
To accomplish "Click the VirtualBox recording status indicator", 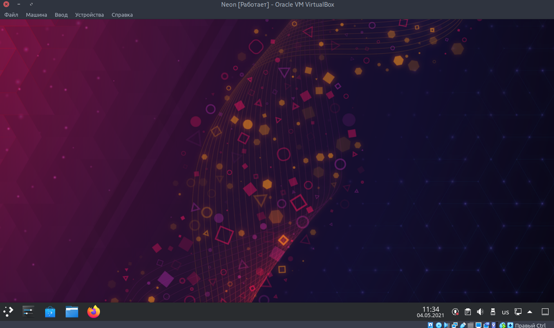I will click(486, 325).
